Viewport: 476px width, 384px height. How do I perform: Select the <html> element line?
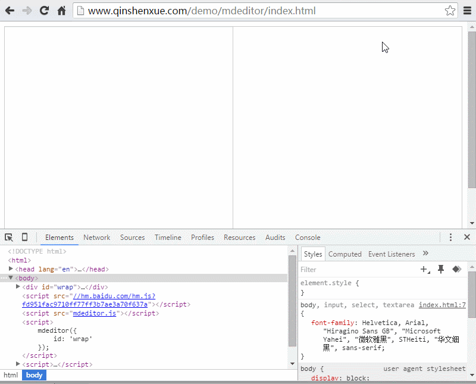point(20,260)
